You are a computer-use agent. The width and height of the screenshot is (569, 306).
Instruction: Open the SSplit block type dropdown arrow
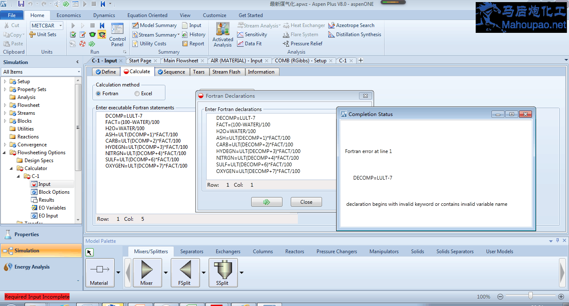[x=242, y=273]
